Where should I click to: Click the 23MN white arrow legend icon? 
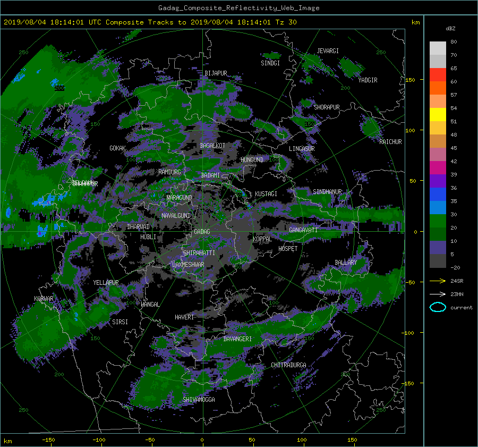438,294
